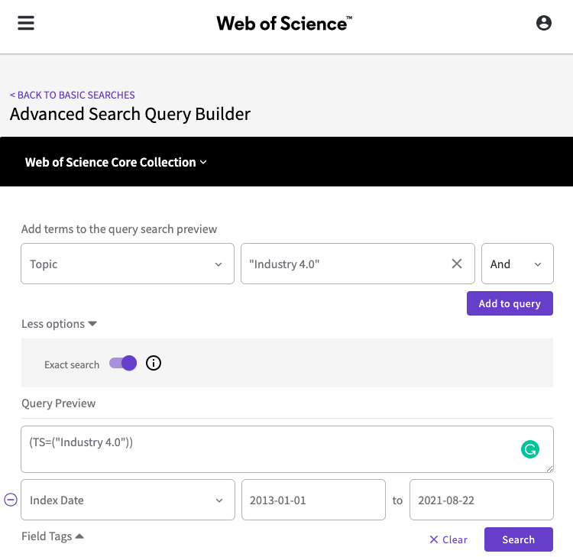Toggle the Exact search switch
Screen dimensions: 573x557
pos(123,363)
